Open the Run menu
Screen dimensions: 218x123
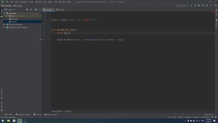(45, 2)
